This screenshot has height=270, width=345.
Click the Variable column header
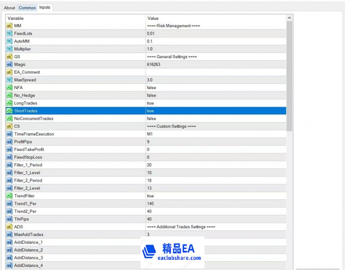pyautogui.click(x=75, y=18)
